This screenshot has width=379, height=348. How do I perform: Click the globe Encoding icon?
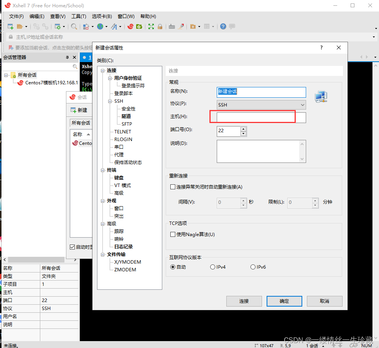[100, 26]
